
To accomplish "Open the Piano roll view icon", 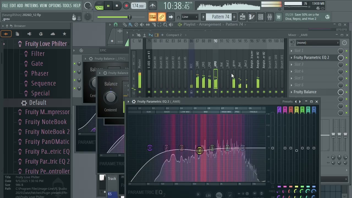I will (x=252, y=17).
